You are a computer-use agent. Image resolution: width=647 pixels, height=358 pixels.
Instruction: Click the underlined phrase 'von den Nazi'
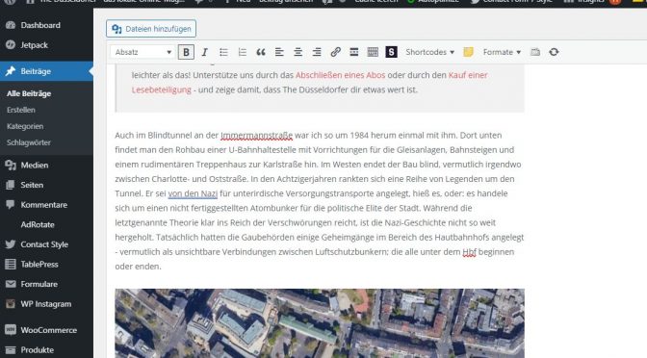click(193, 193)
